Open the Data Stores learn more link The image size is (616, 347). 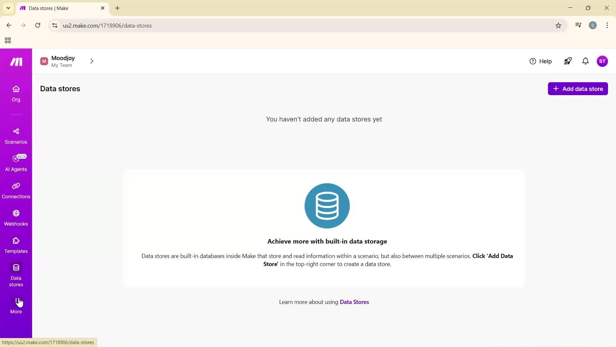click(354, 302)
